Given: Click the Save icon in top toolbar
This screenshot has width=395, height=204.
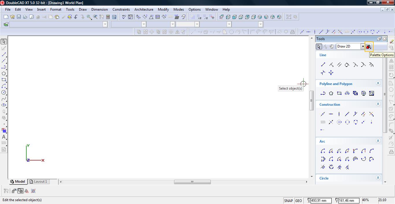Looking at the screenshot, I should [19, 17].
